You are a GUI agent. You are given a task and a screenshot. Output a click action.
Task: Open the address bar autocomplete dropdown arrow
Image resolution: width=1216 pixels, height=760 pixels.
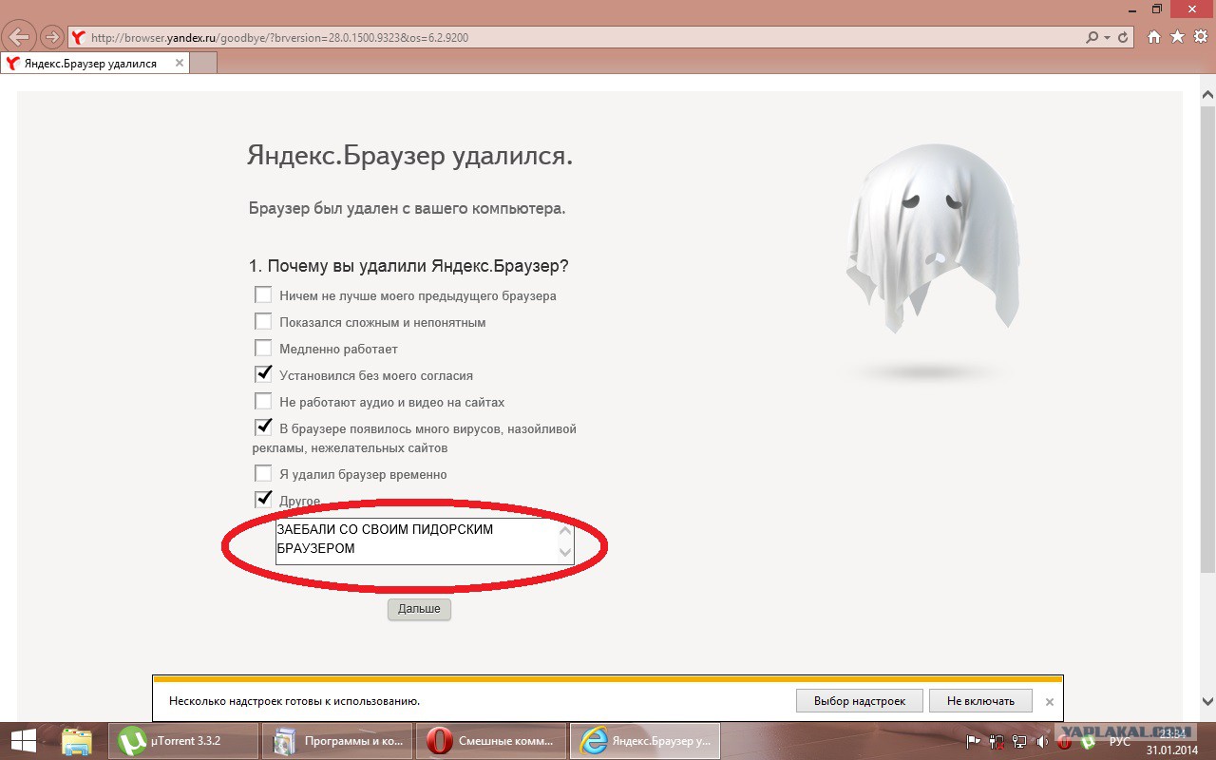pos(1107,38)
